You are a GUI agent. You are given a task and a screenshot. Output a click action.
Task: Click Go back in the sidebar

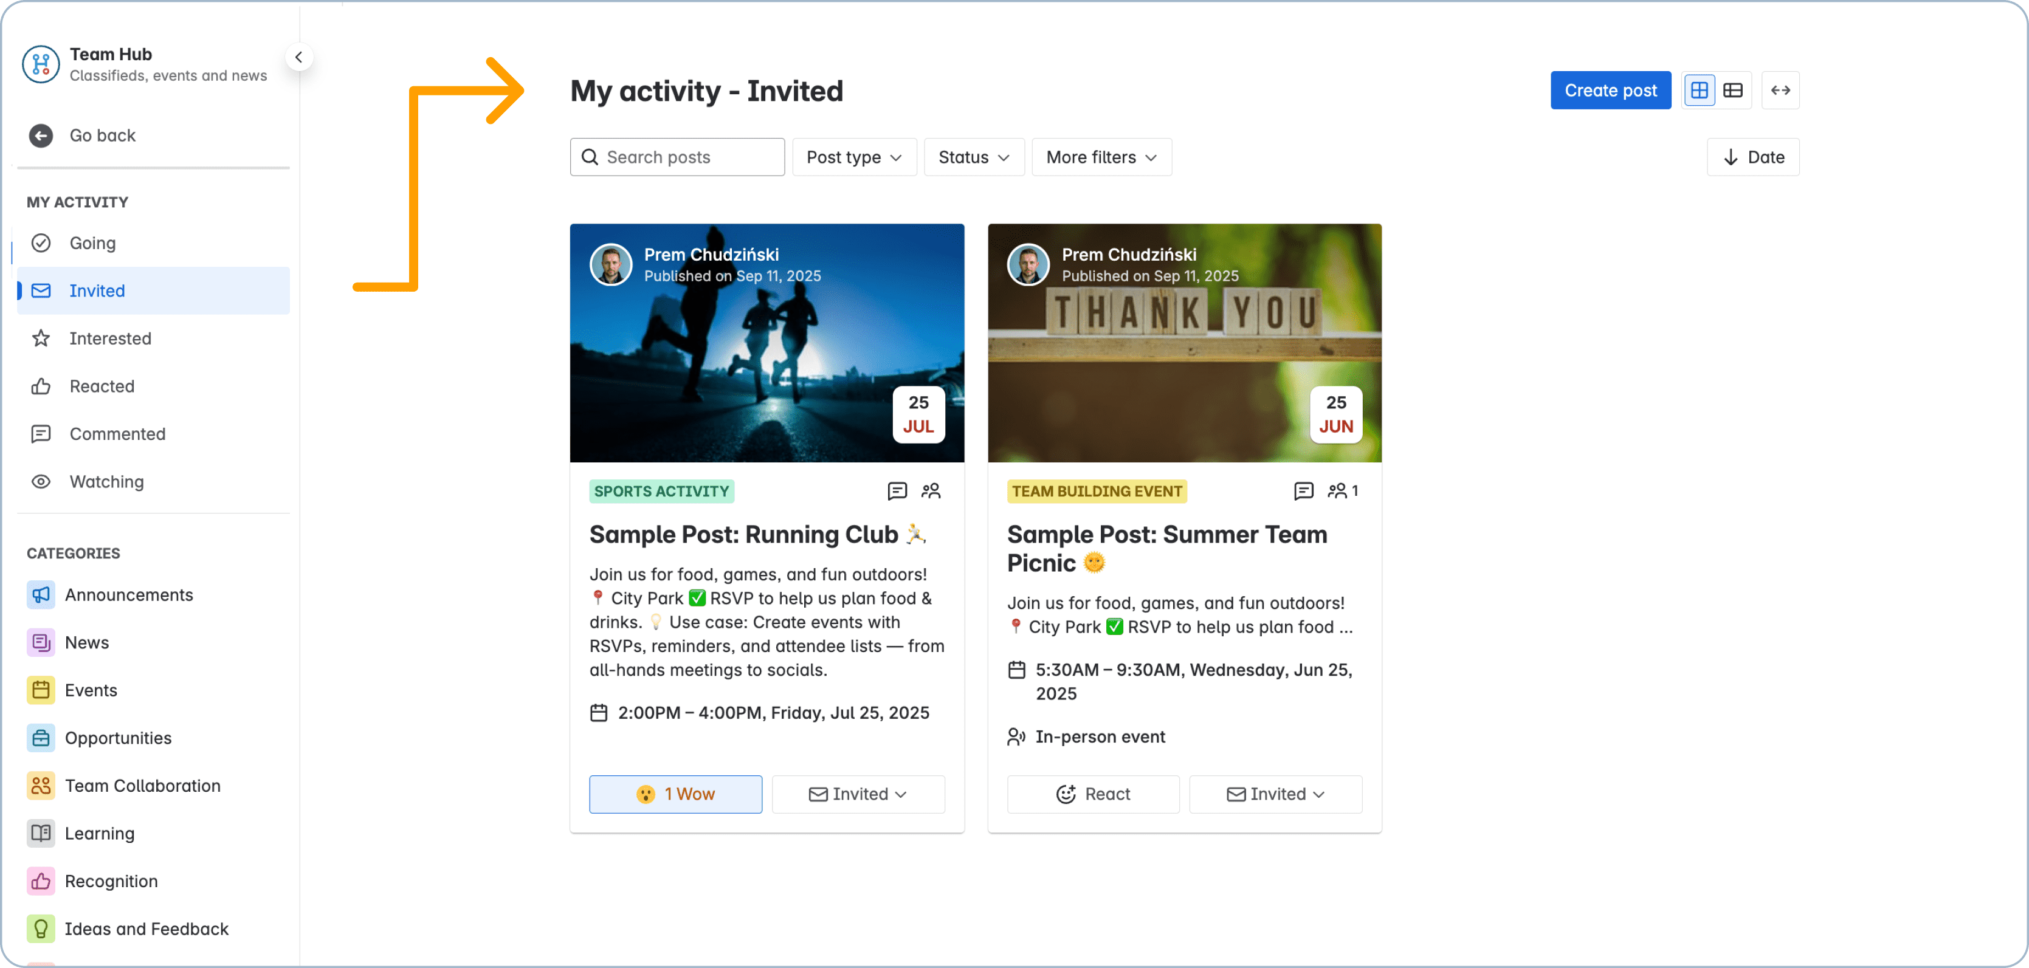102,135
